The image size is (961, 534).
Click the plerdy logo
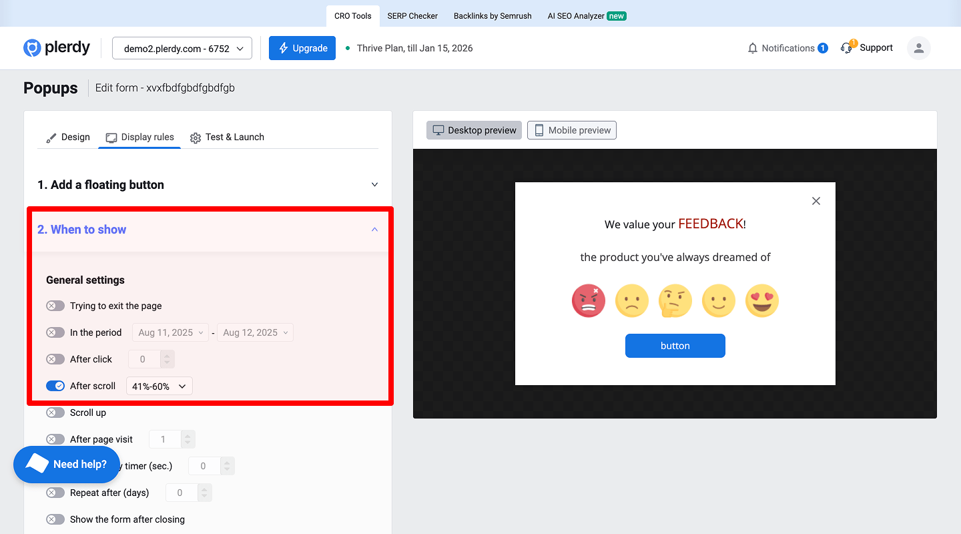pos(56,47)
